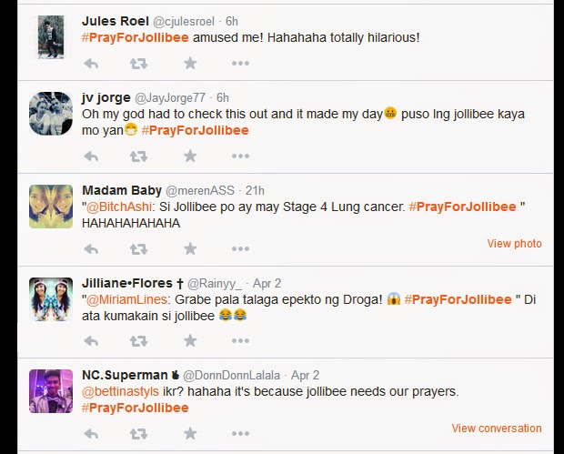Open more options on Jules Roel's tweet
The width and height of the screenshot is (564, 454).
click(240, 64)
